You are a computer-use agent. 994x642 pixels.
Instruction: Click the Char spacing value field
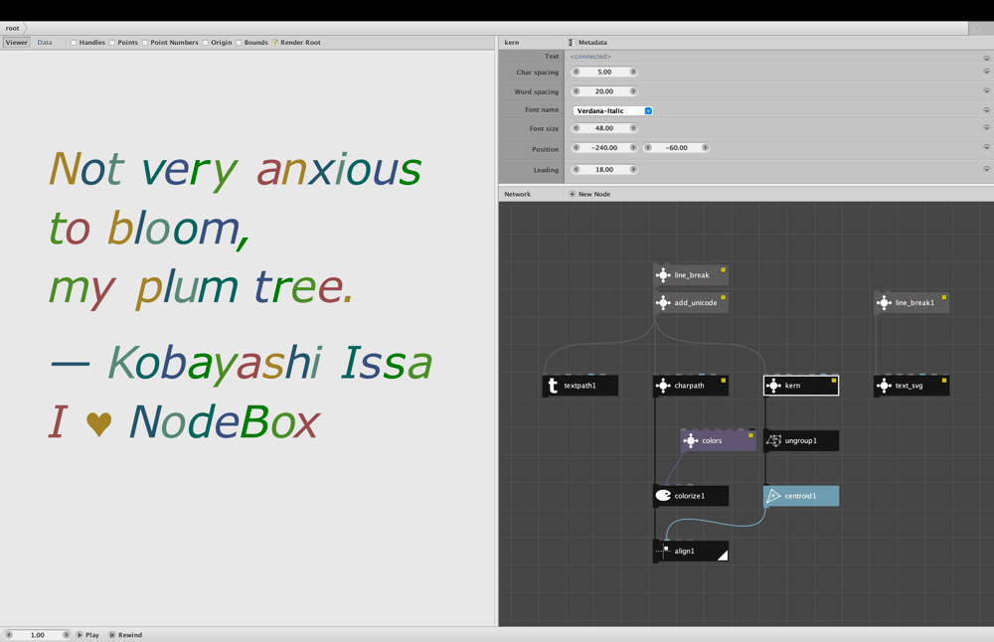tap(604, 72)
